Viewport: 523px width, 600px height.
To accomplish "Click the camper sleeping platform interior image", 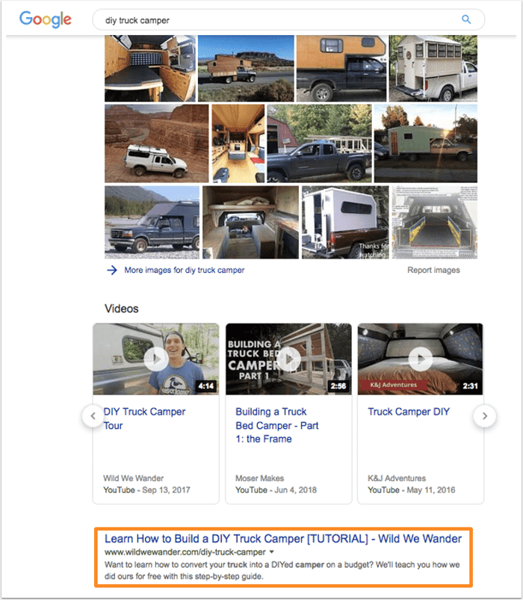I will 250,223.
